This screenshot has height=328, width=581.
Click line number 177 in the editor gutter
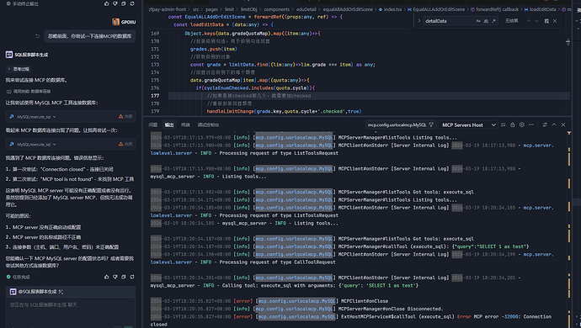coord(155,96)
